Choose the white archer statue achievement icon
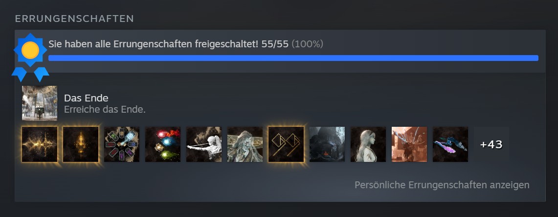The width and height of the screenshot is (558, 217). pos(204,144)
